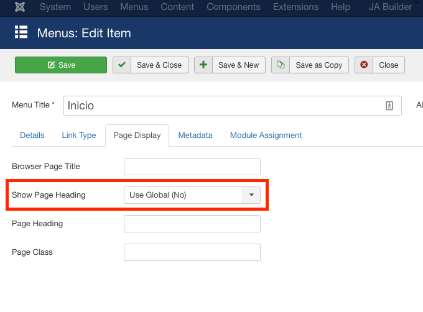Click the icon inside the Menu Title field

(389, 106)
